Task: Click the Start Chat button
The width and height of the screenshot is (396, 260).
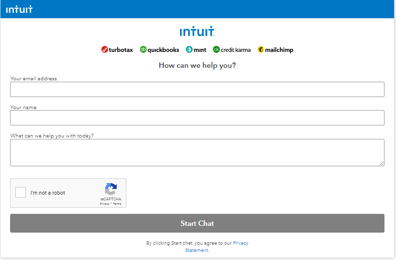Action: (197, 223)
